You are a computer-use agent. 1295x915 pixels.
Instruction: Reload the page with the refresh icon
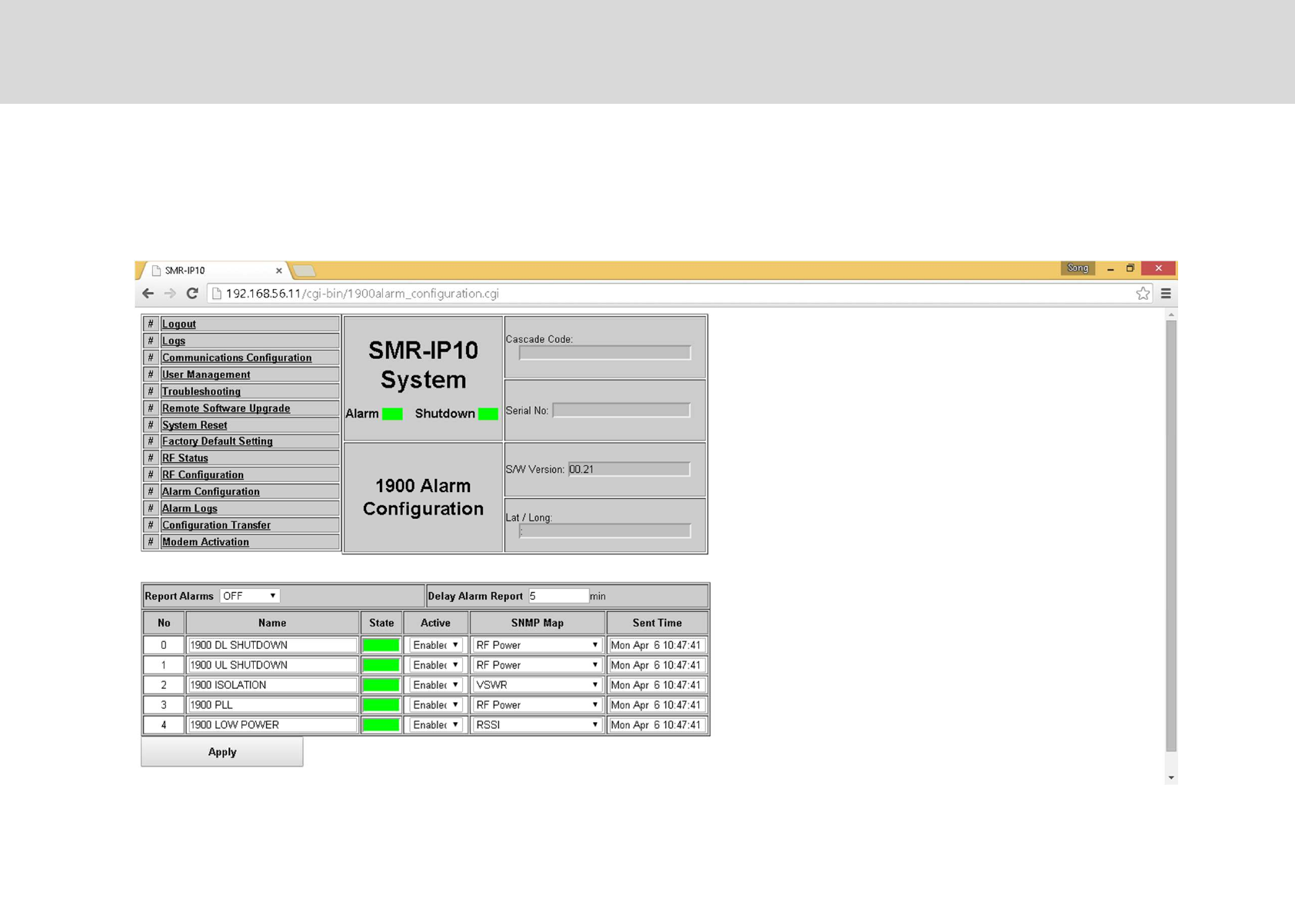pyautogui.click(x=192, y=293)
